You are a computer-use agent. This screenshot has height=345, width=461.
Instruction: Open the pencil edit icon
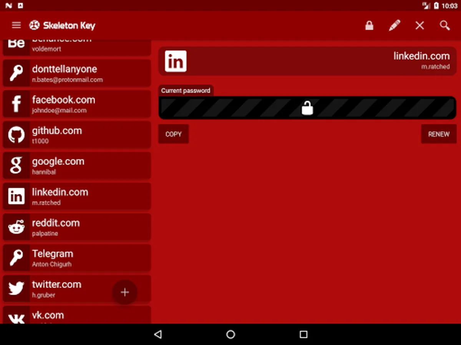coord(394,25)
